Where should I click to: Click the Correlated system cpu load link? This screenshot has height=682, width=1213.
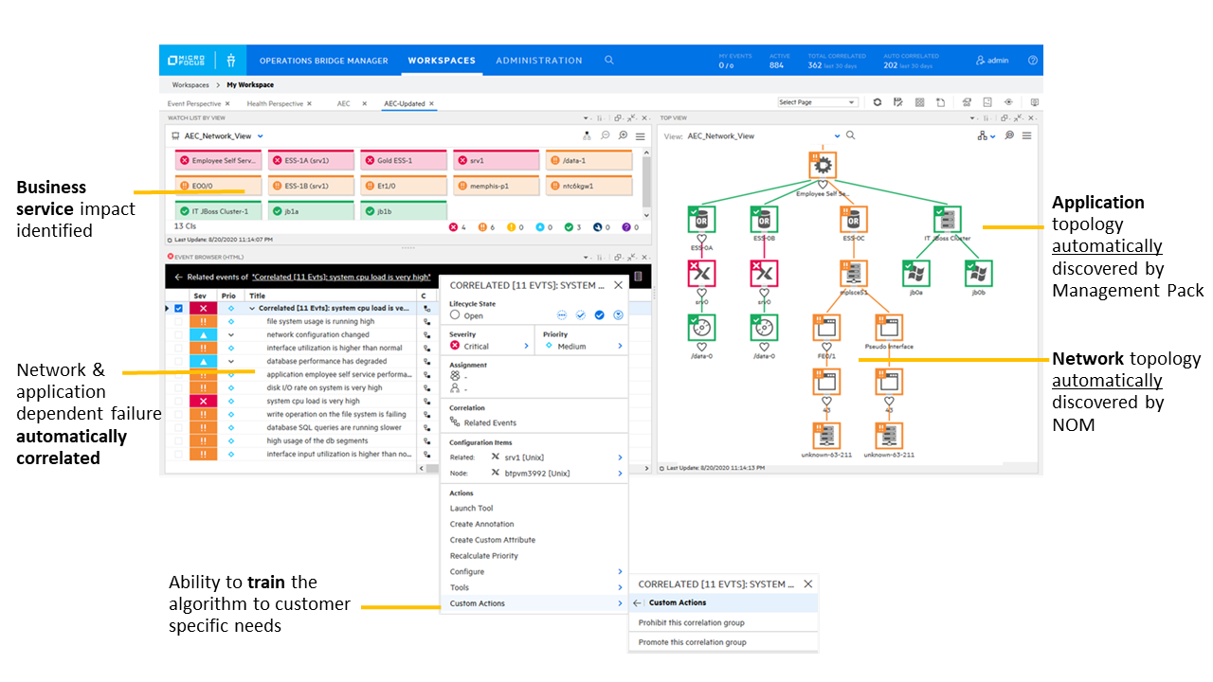pyautogui.click(x=341, y=278)
